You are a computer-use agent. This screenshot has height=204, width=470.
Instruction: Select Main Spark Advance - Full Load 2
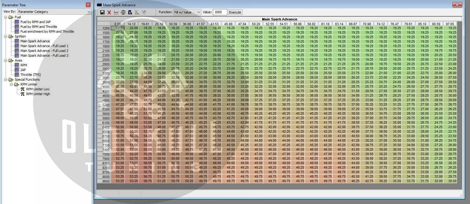44,51
